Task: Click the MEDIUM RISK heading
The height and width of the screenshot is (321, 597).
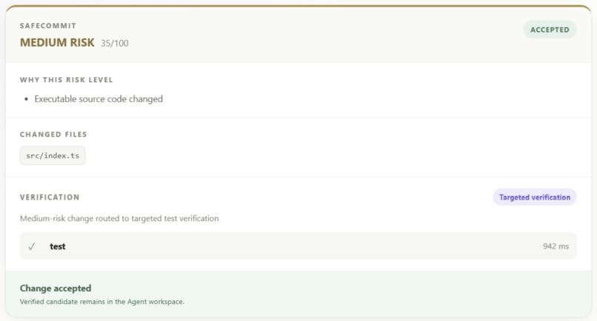Action: pyautogui.click(x=57, y=43)
